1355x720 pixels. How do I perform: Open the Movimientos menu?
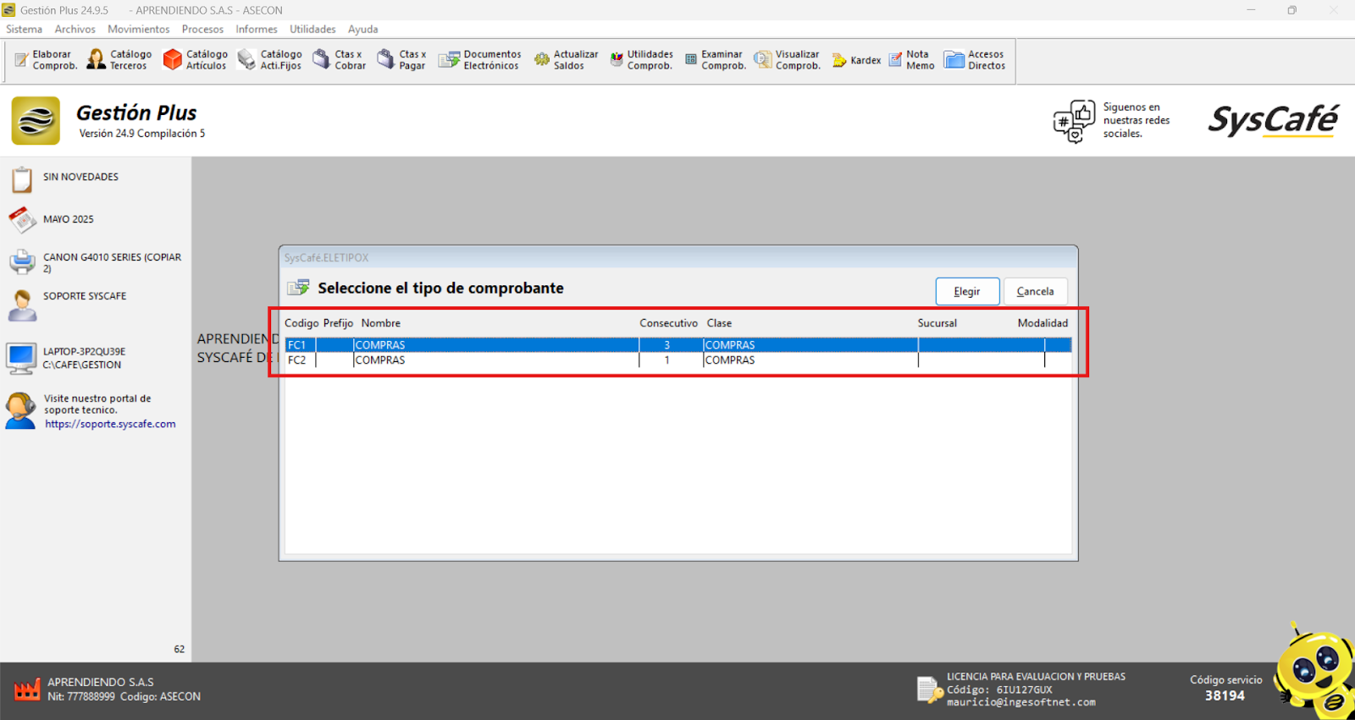138,30
